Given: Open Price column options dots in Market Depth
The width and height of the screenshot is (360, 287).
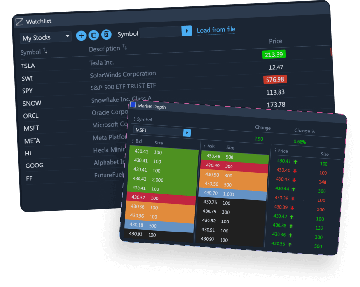Looking at the screenshot, I should pyautogui.click(x=275, y=150).
